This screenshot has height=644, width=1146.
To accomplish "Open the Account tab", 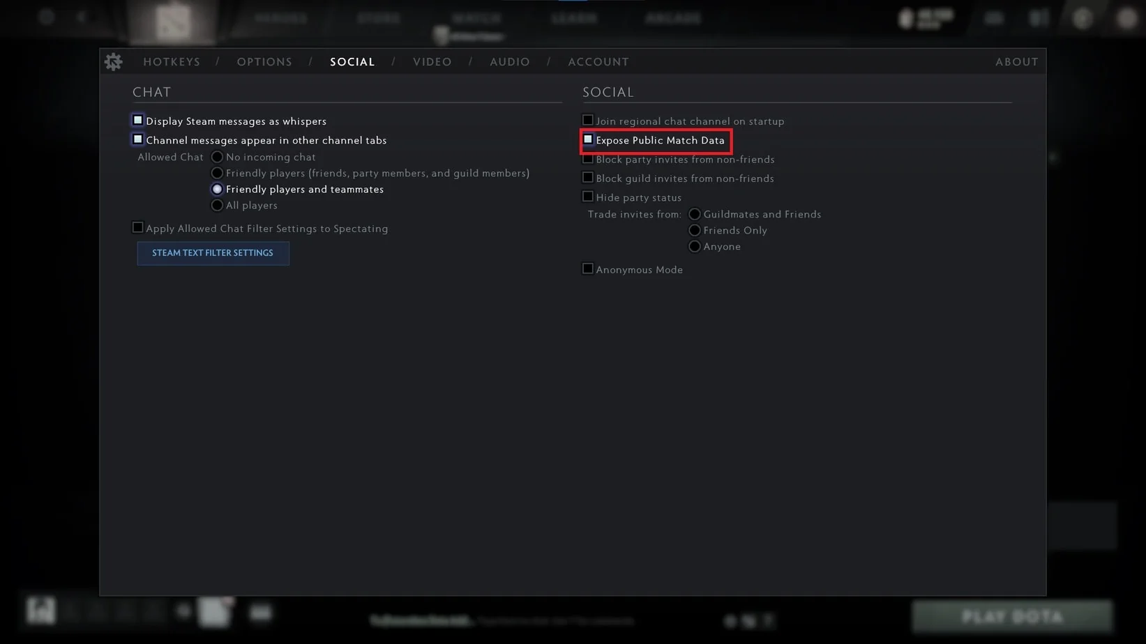I will pos(598,62).
